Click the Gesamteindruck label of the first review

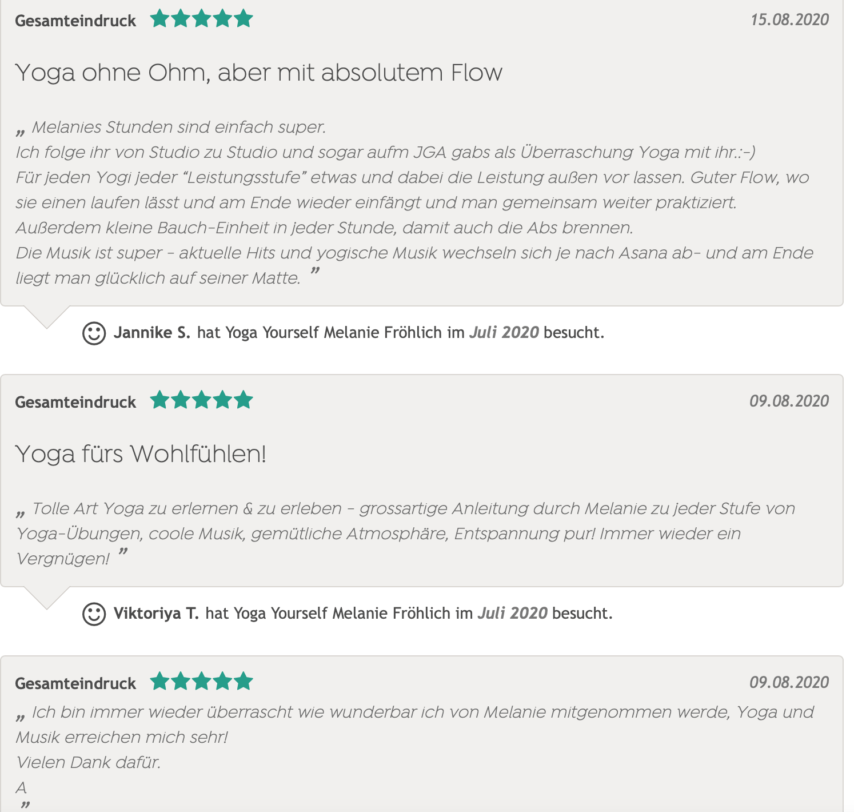coord(75,21)
